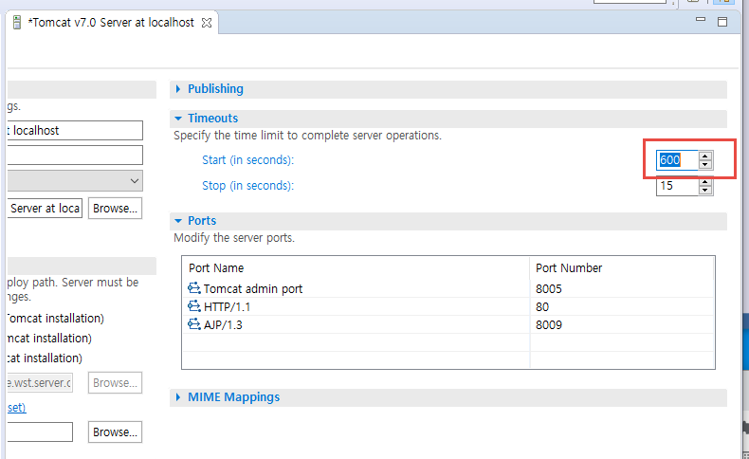Select the Tomcat admin port row

click(x=448, y=288)
